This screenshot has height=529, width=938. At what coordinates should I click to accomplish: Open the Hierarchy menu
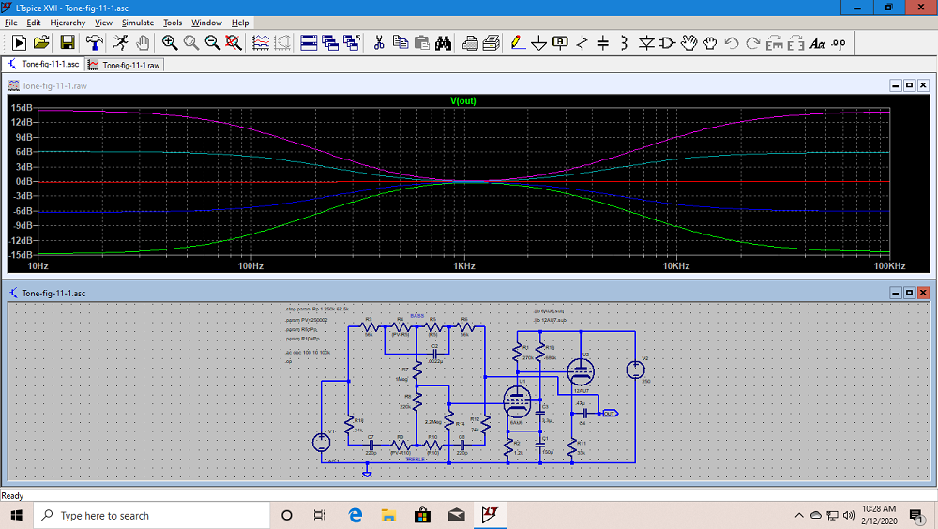tap(68, 23)
